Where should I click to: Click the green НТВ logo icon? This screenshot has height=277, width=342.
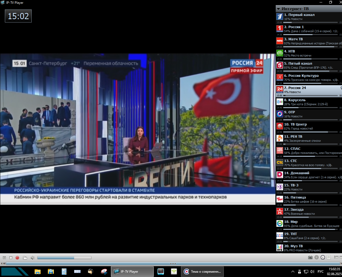pos(280,53)
